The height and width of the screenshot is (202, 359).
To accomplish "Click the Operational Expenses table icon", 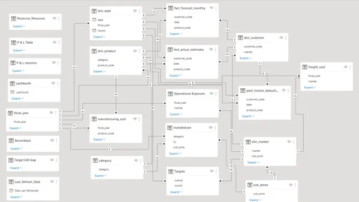I will pos(170,94).
